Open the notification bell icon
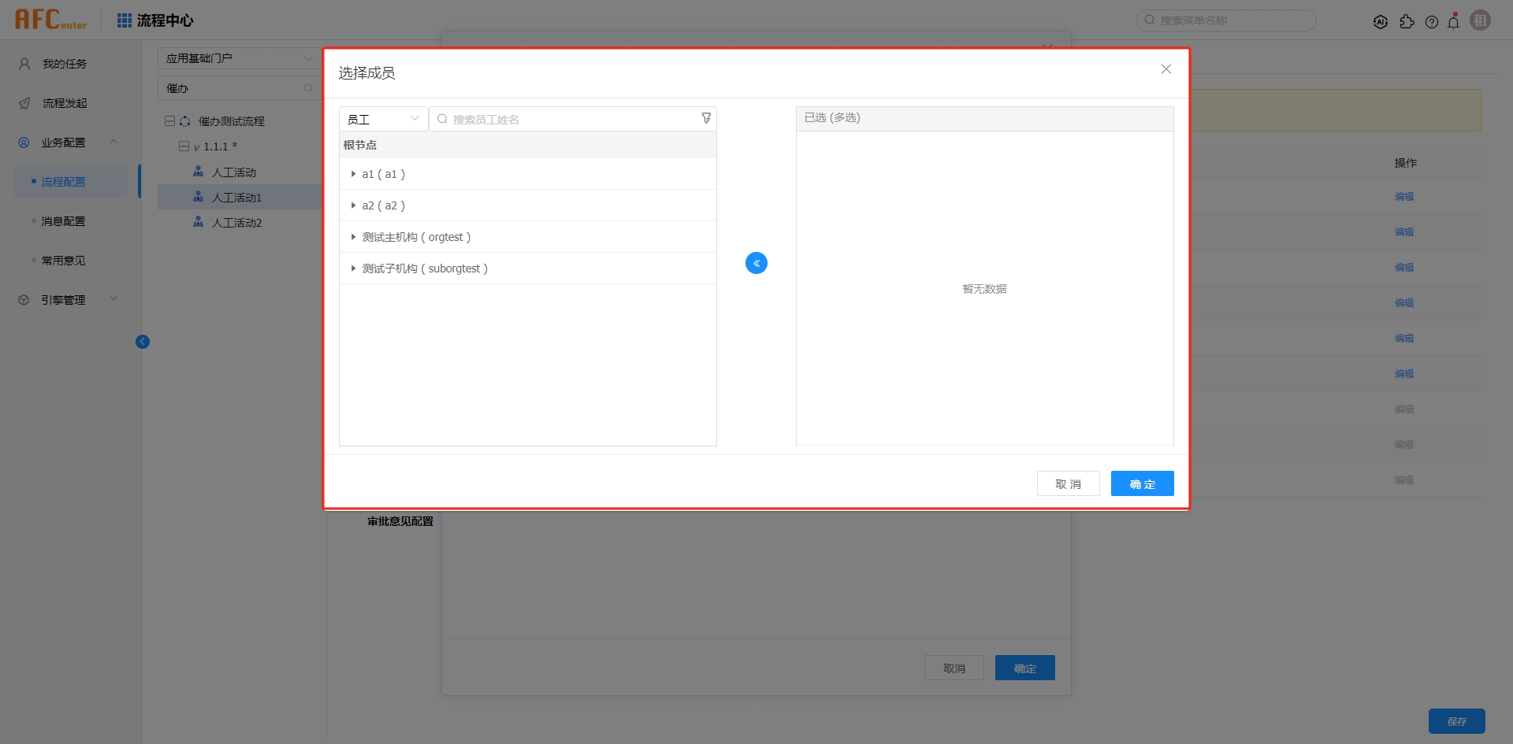Viewport: 1513px width, 744px height. coord(1453,21)
